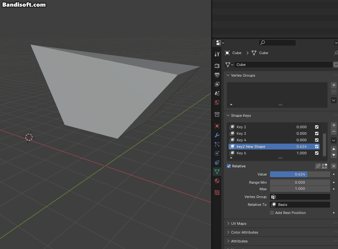Mute the key2 New Shape checkbox
Viewport: 338px width, 249px height.
point(317,147)
